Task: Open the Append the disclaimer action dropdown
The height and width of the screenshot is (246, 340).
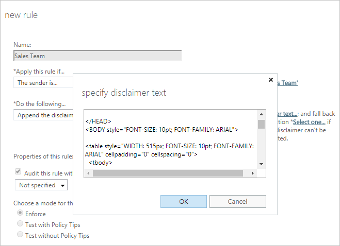Action: coord(43,115)
